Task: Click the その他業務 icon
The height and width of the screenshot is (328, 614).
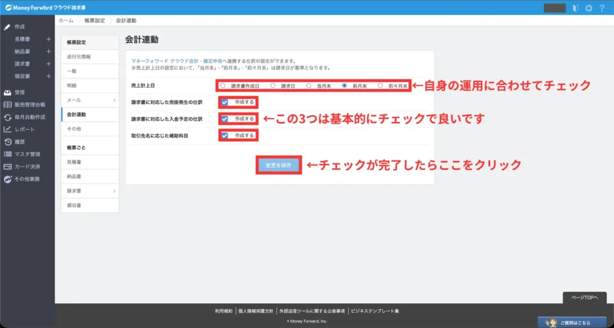Action: point(7,179)
